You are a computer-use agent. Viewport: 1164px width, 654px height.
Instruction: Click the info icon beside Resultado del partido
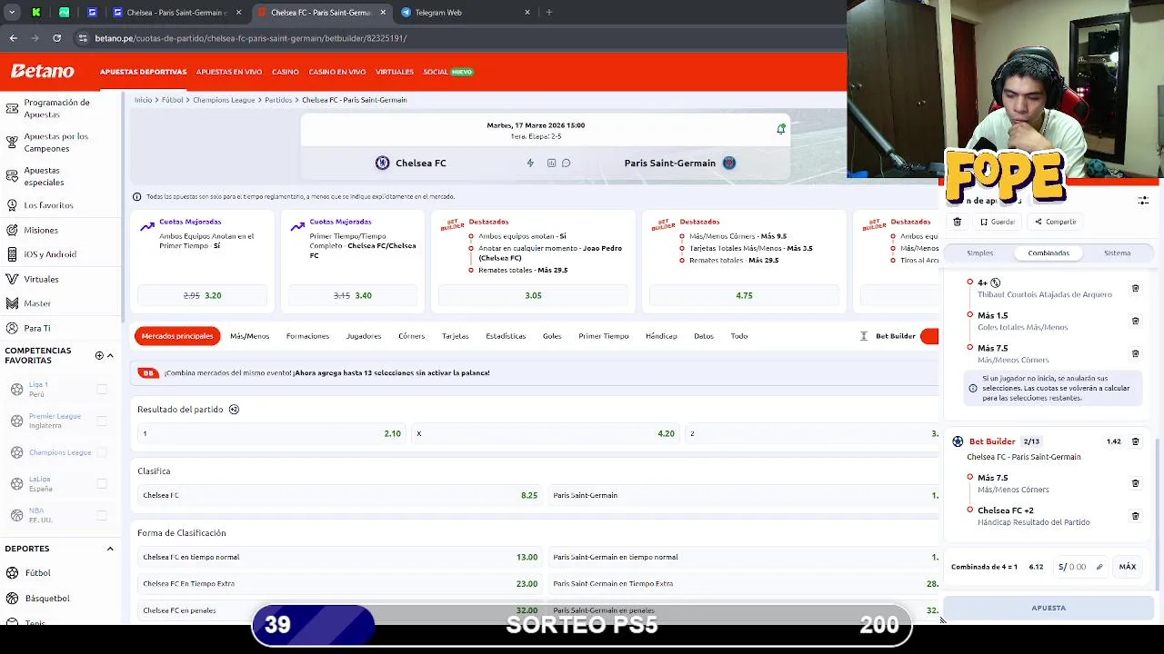click(234, 410)
